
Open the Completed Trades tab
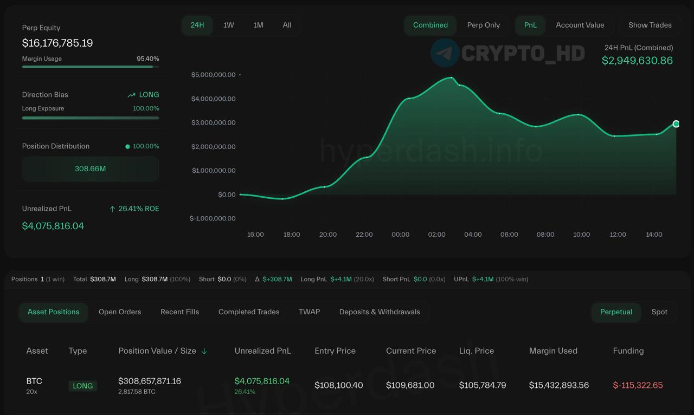point(249,312)
